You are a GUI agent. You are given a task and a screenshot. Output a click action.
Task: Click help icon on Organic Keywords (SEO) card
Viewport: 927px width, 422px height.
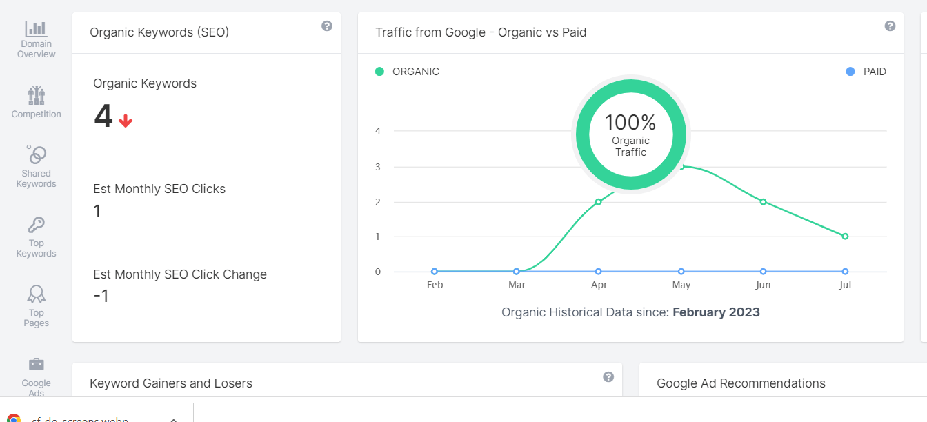(327, 26)
